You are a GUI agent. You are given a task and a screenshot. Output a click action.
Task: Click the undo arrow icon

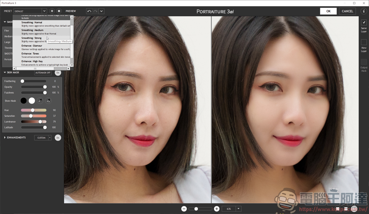click(89, 11)
